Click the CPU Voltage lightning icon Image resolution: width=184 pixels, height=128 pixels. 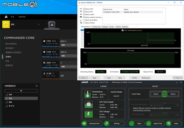(x=89, y=114)
